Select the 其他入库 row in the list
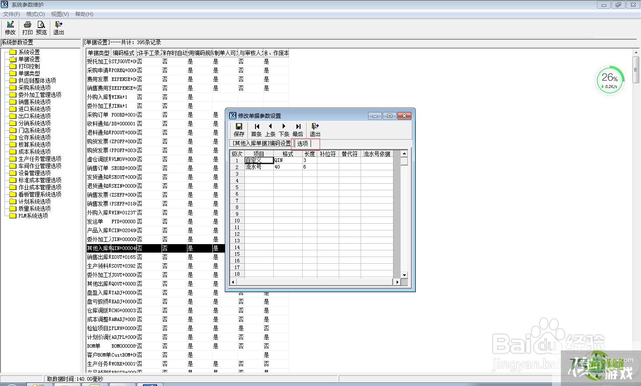Screen dimensions: 641x386 click(187, 248)
